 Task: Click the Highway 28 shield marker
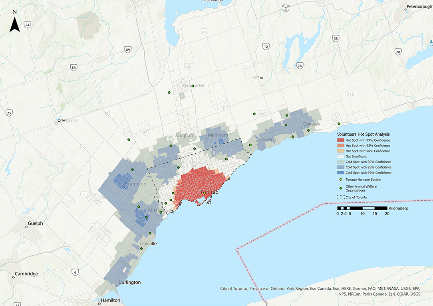click(x=398, y=51)
